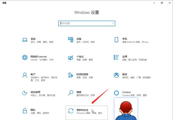Click the 蓝牙、打印机、鼠标 description
Viewport: 173px width, 120px height.
tap(86, 42)
